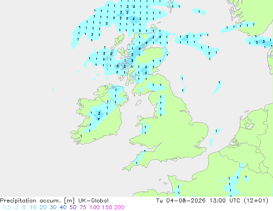Click the 'UK-Global' model label
Image resolution: width=273 pixels, height=211 pixels.
click(x=93, y=201)
